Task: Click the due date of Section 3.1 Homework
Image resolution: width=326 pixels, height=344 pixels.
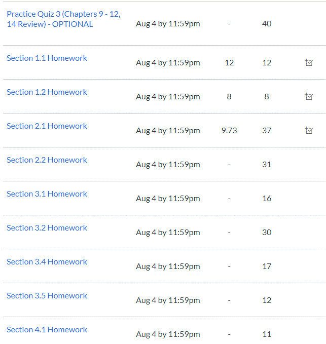Action: point(168,199)
